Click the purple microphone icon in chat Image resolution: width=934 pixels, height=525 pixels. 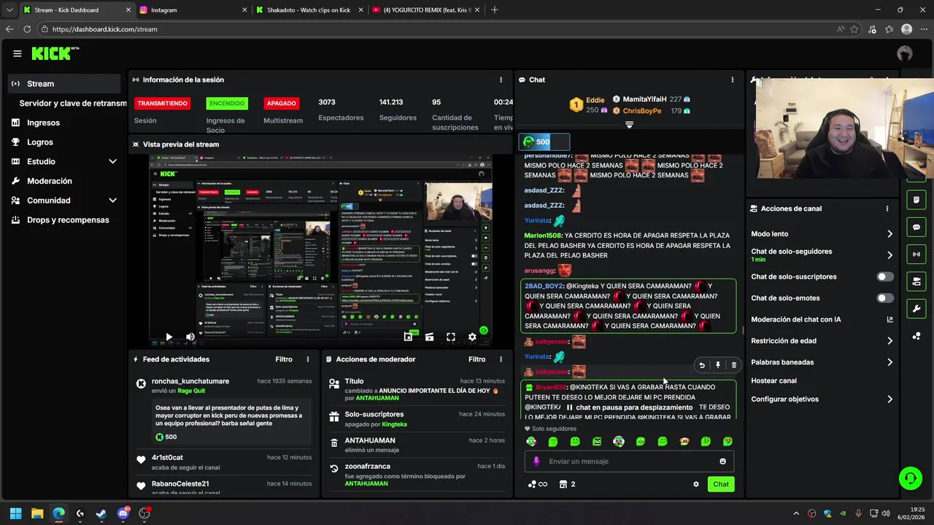tap(536, 461)
